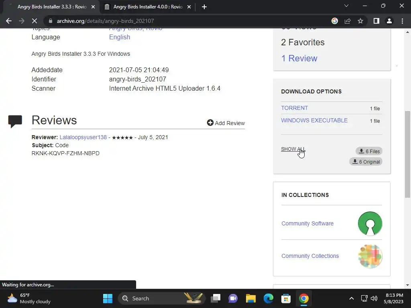View site security lock info
The height and width of the screenshot is (308, 411).
(x=51, y=21)
